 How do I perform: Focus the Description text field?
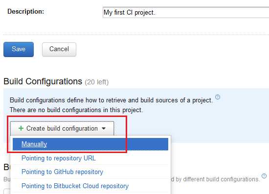coord(186,13)
